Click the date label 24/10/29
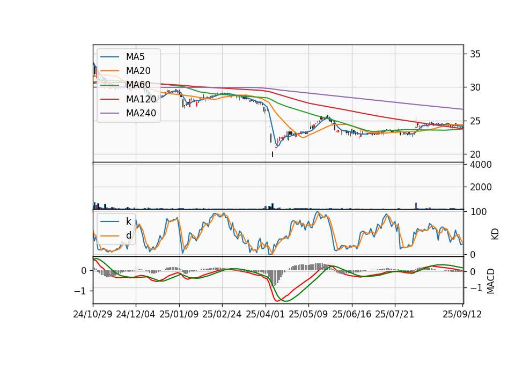This screenshot has height=370, width=515. (x=93, y=314)
